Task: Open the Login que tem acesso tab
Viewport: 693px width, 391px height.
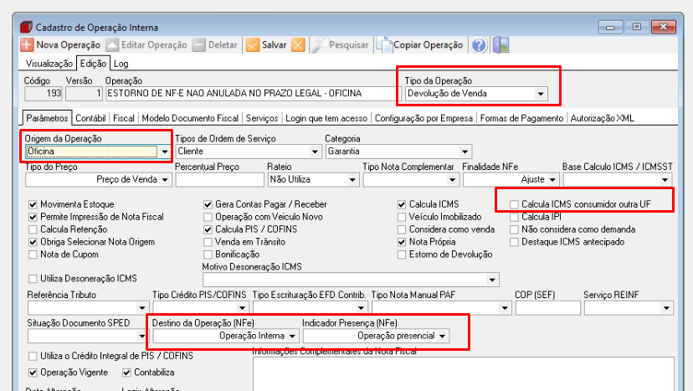Action: tap(326, 119)
